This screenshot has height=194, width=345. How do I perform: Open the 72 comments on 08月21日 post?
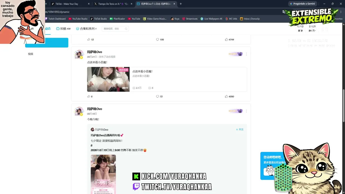159,96
